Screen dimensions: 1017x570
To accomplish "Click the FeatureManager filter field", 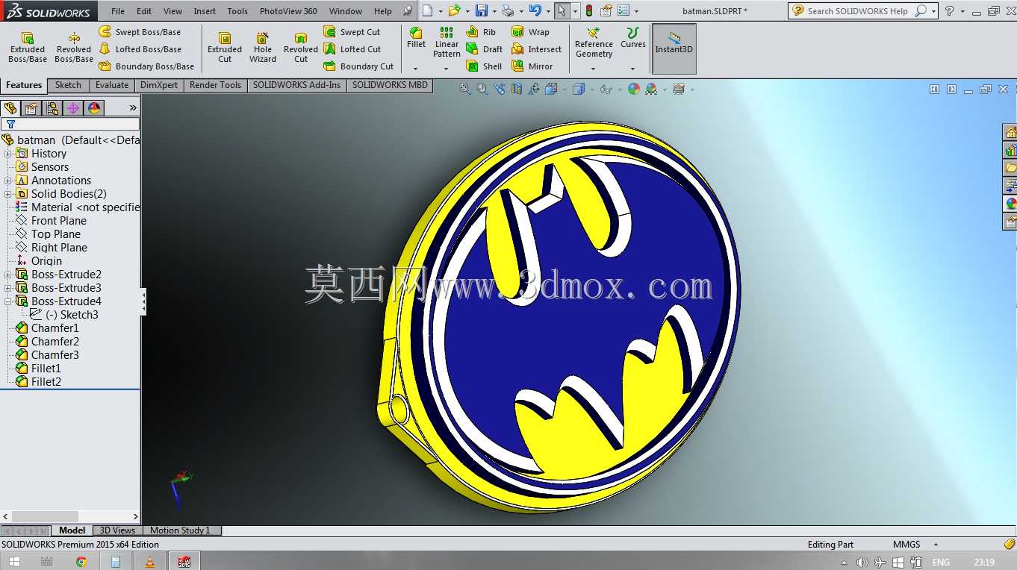I will (x=70, y=125).
